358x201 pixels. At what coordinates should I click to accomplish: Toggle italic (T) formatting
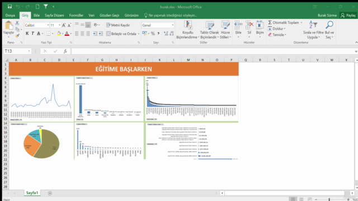pyautogui.click(x=32, y=33)
